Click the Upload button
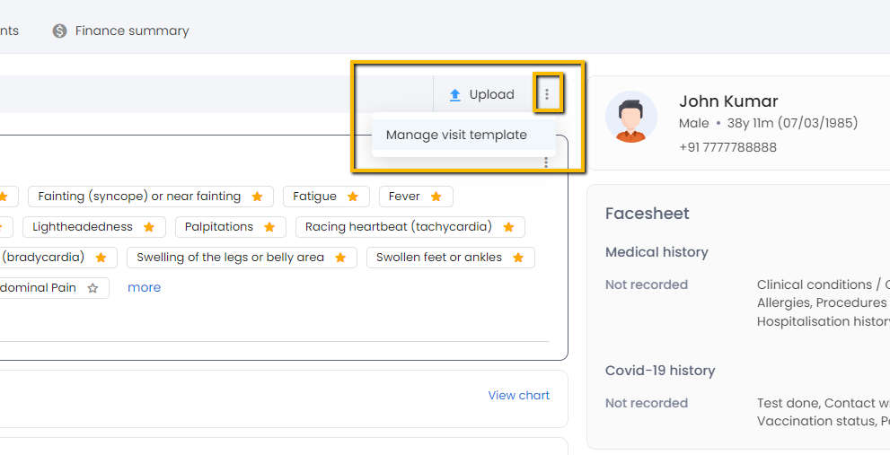This screenshot has height=455, width=890. [x=481, y=94]
